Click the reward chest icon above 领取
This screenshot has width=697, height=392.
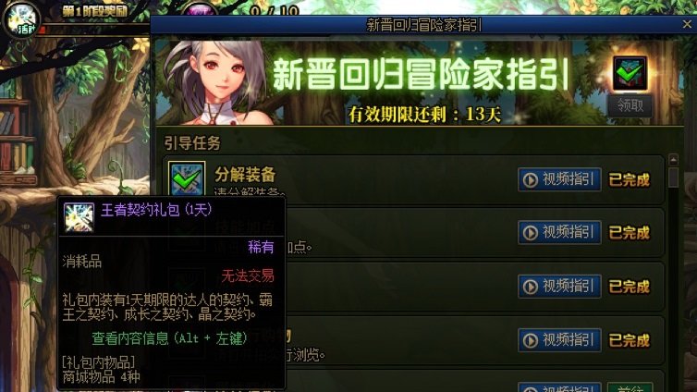pyautogui.click(x=630, y=73)
